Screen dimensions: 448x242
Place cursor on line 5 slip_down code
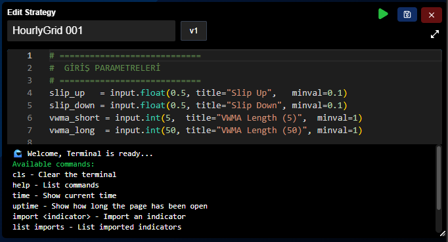point(198,106)
